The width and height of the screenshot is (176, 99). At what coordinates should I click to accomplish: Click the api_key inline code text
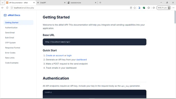click(x=125, y=86)
